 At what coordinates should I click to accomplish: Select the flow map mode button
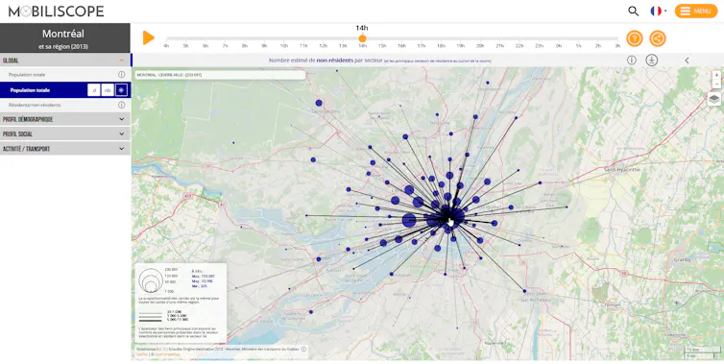coord(121,90)
